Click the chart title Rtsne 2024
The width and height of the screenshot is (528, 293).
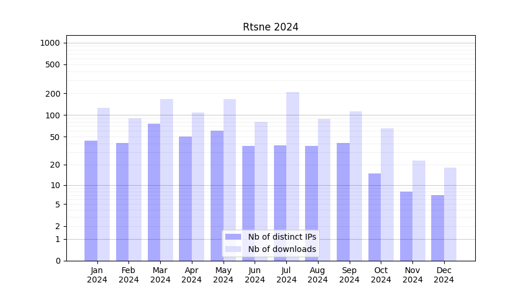pyautogui.click(x=270, y=27)
